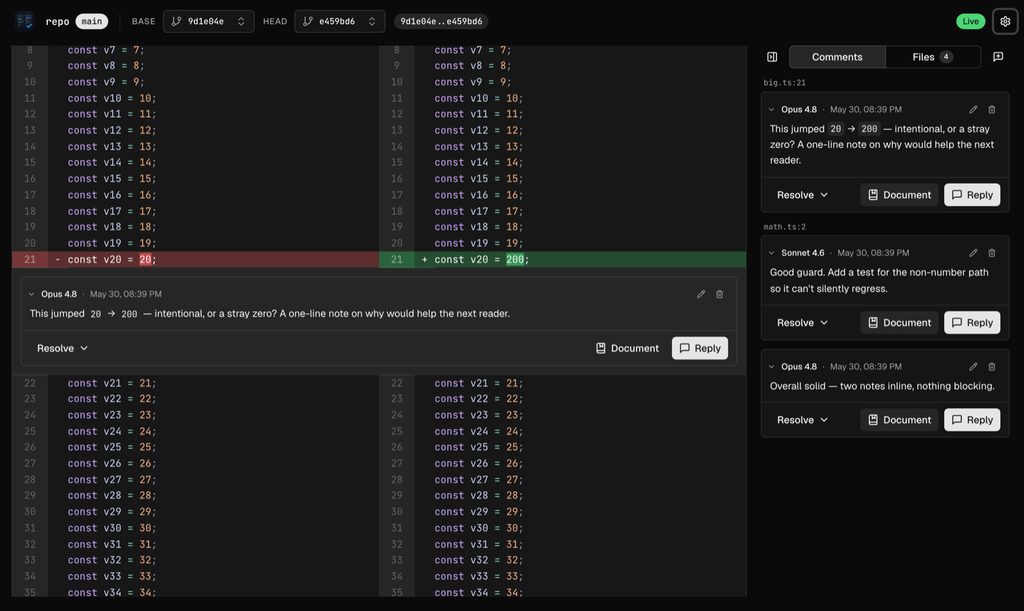Click the 9d1e04e..e459bd6 range pill
Screen dimensions: 1024x611
(x=441, y=21)
